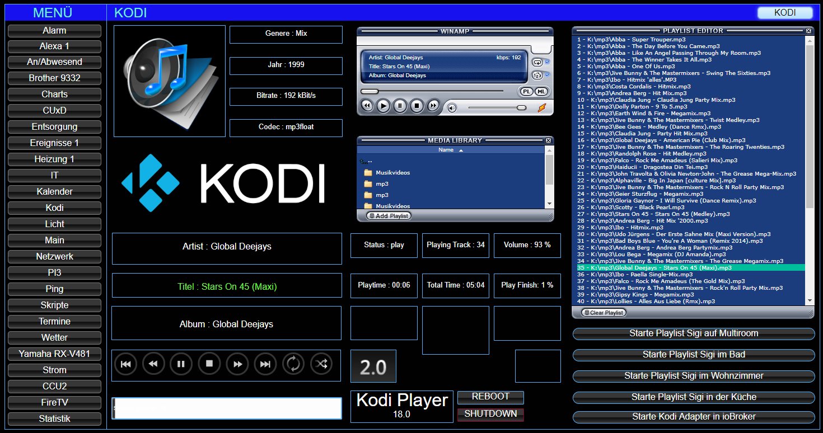Select playlist track 22 Alphaville Big In Japan
This screenshot has height=433, width=823.
[x=690, y=181]
